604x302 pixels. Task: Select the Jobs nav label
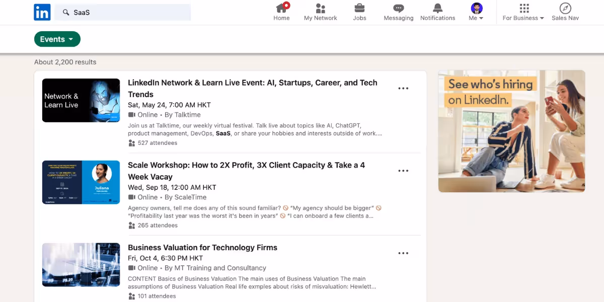[359, 18]
